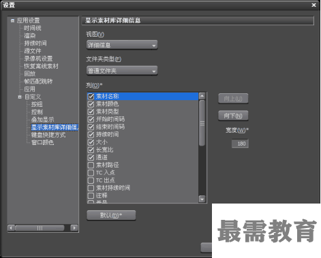This screenshot has height=258, width=321.
Task: Enable the TC 入点 column checkbox
Action: click(91, 173)
